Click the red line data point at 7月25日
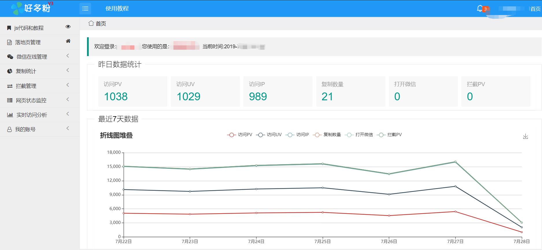 tap(323, 212)
